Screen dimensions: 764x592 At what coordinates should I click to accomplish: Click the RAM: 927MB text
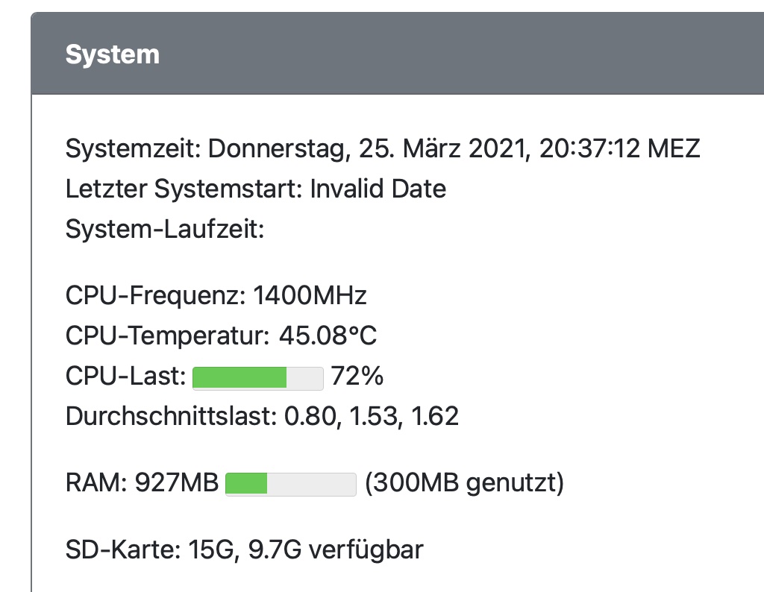(142, 484)
